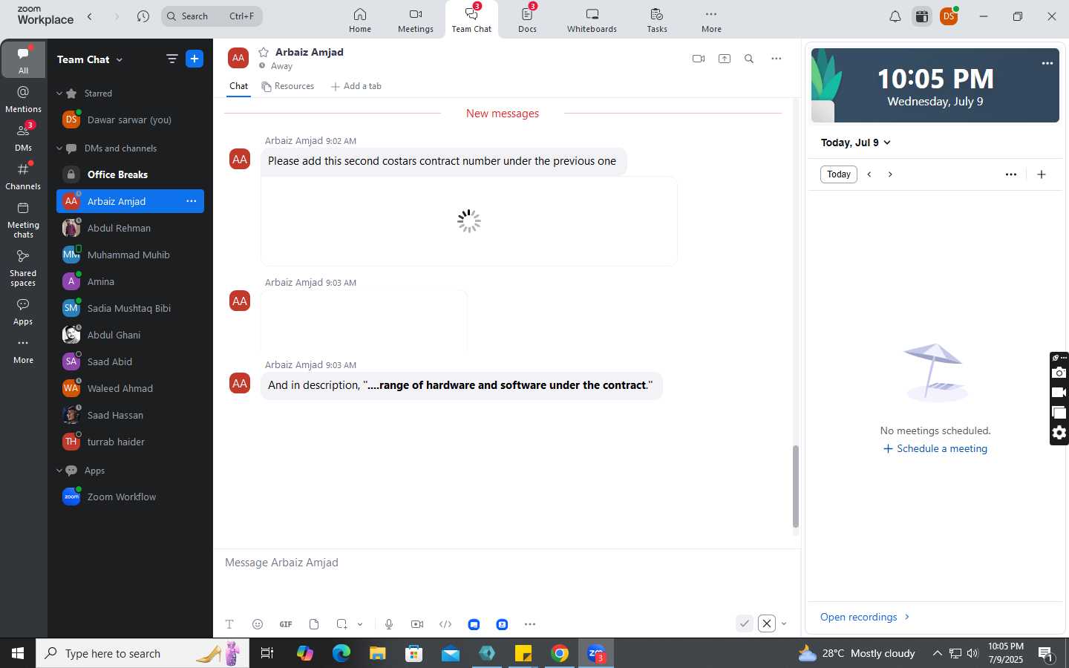Collapse the DMs and channels section
Viewport: 1069px width, 668px height.
59,148
